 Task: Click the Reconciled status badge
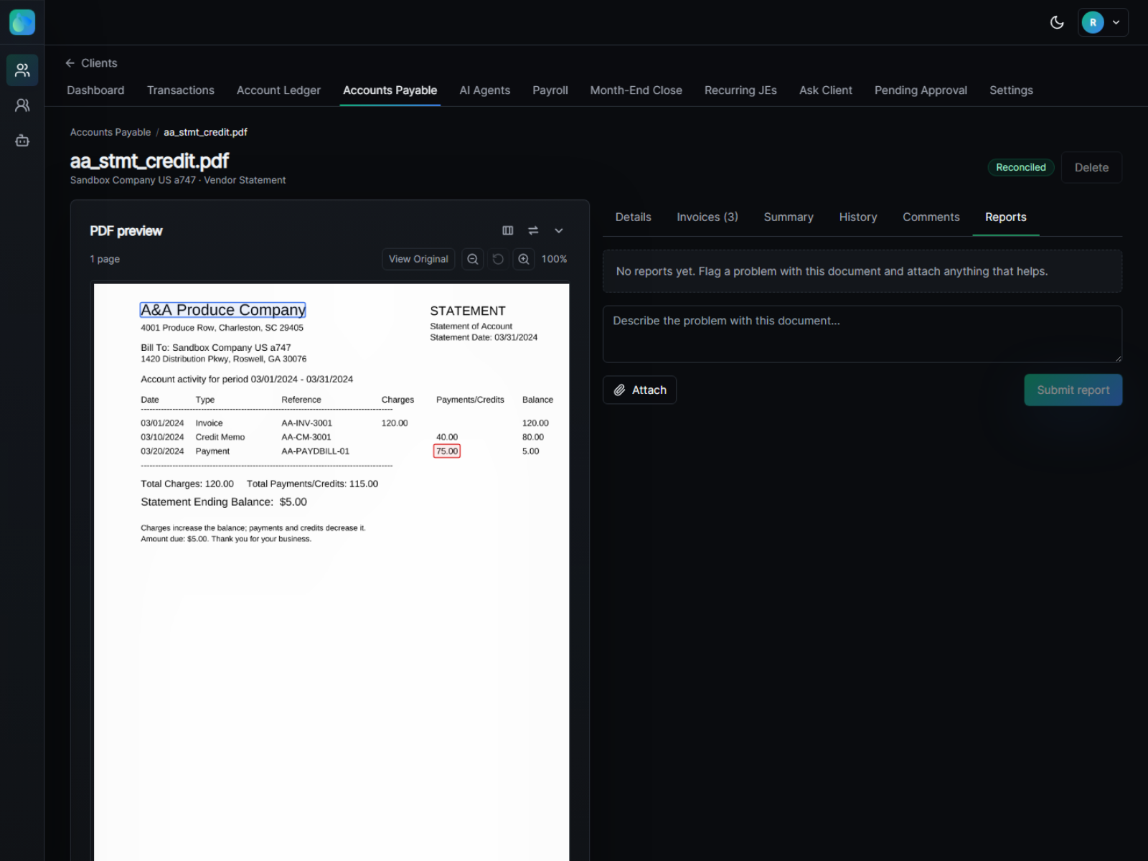tap(1021, 167)
